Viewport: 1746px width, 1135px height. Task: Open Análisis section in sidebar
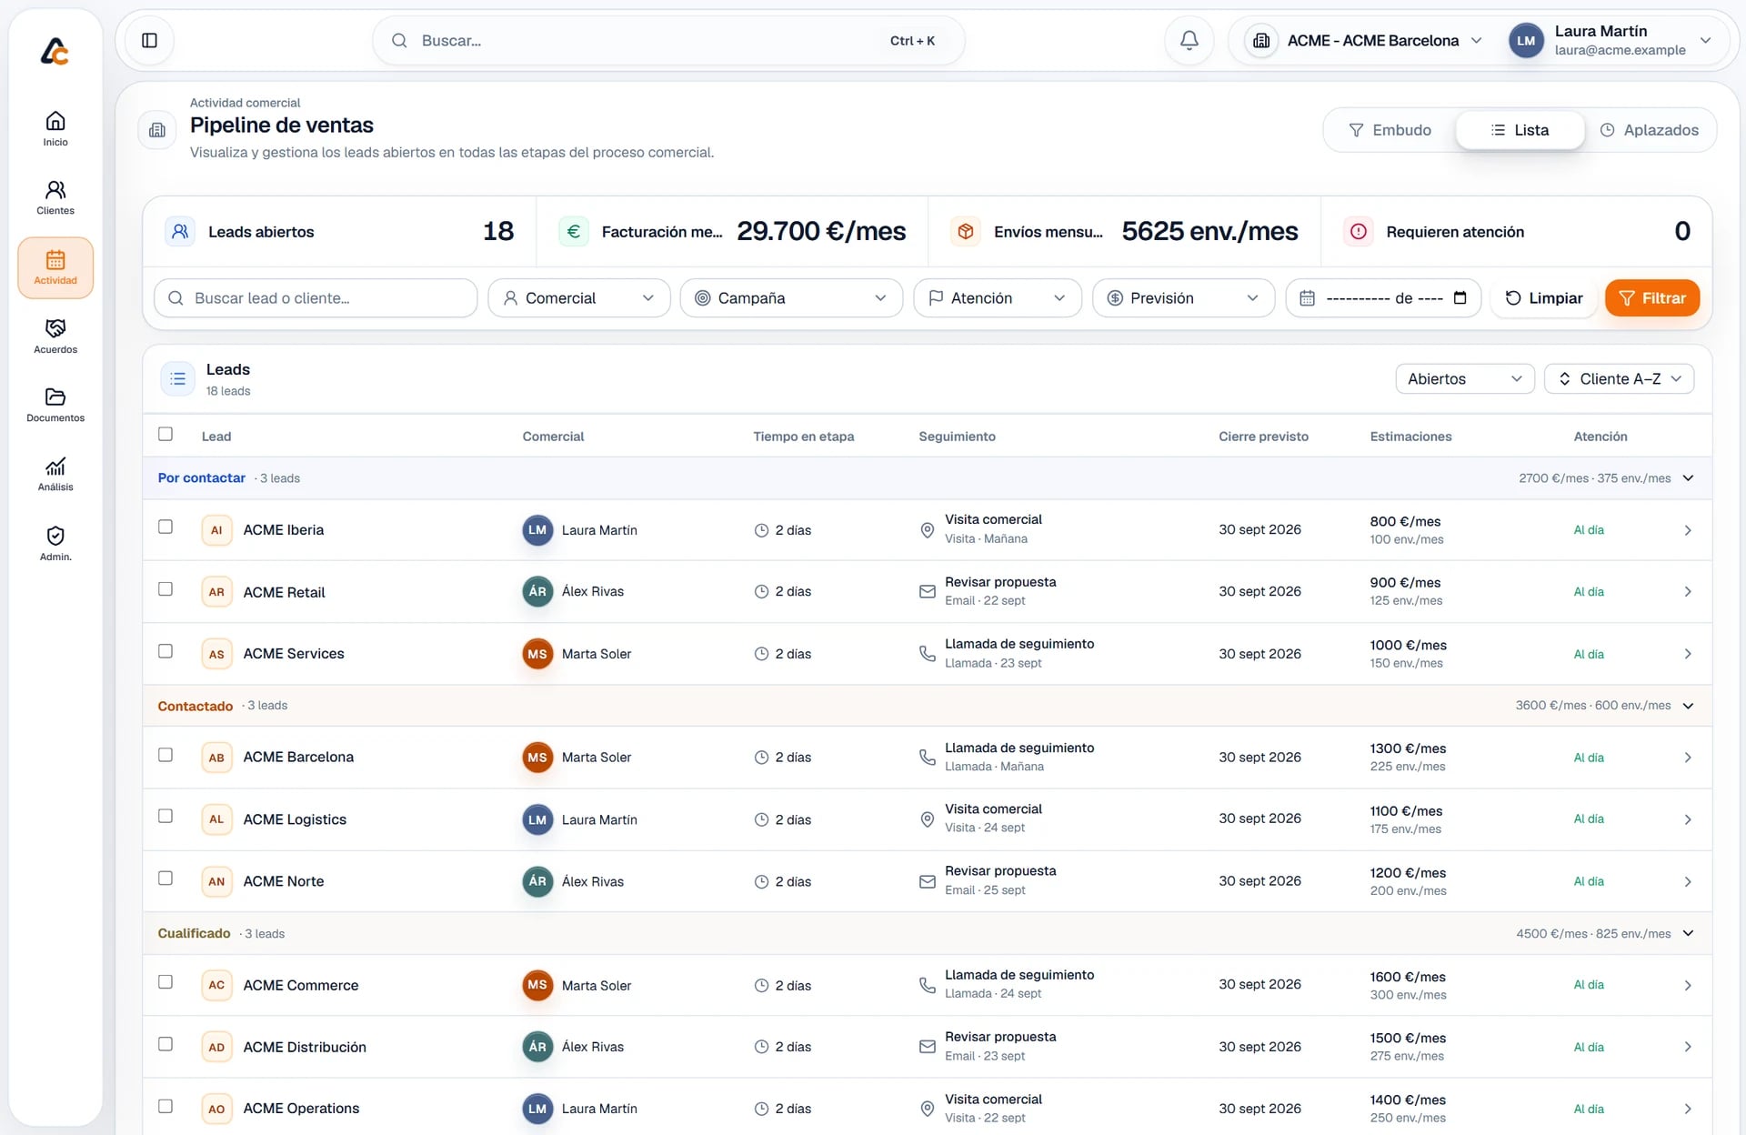coord(55,475)
